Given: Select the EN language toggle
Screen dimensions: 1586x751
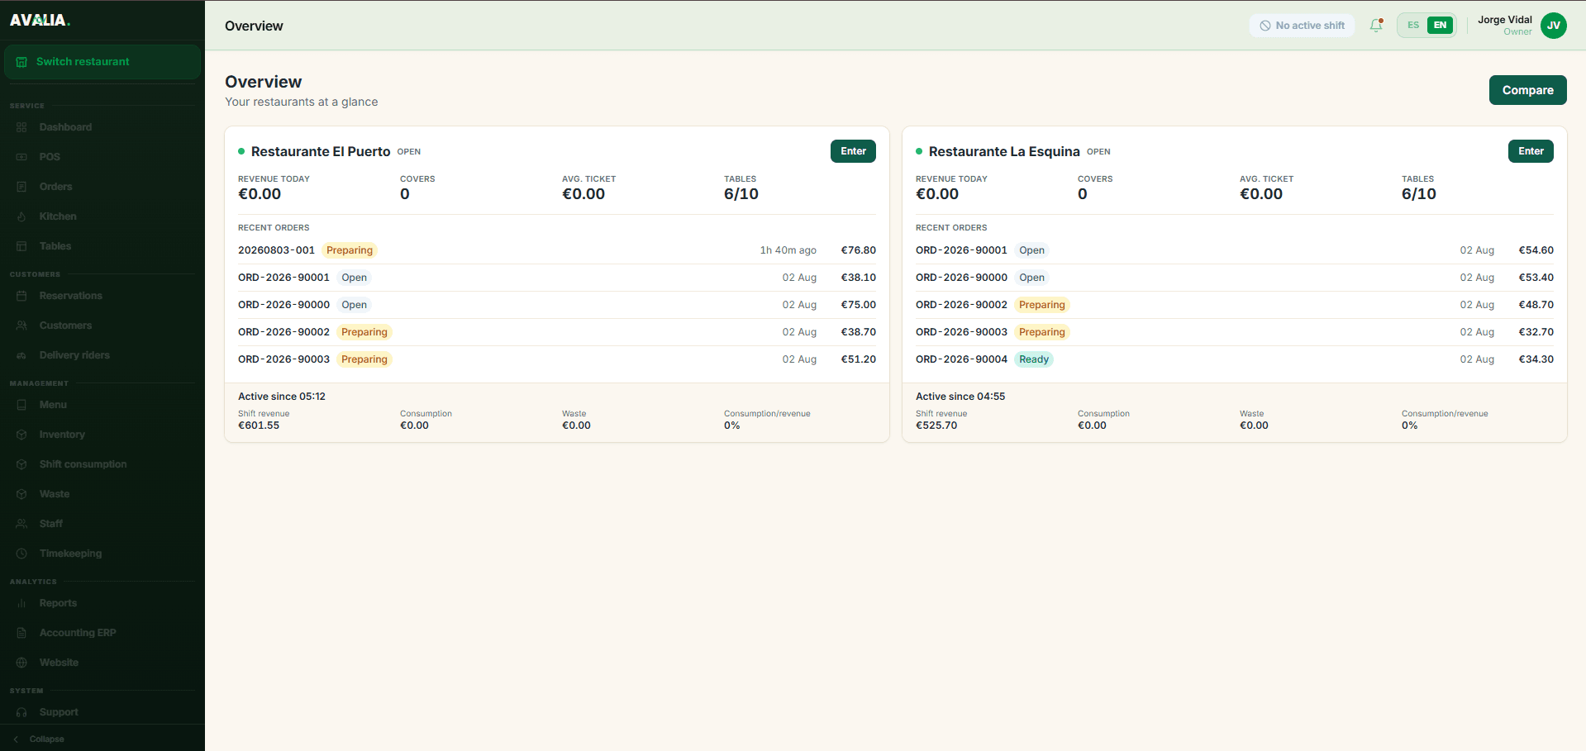Looking at the screenshot, I should pos(1440,26).
